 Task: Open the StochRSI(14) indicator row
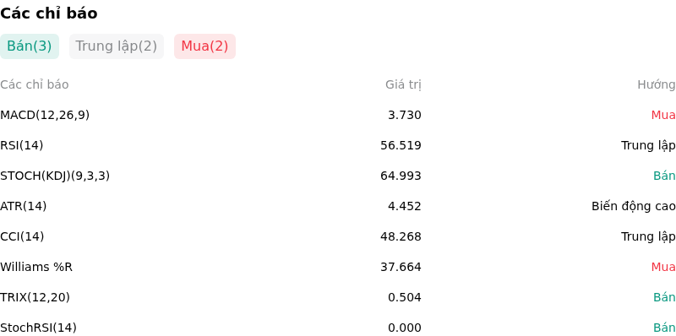pyautogui.click(x=338, y=328)
